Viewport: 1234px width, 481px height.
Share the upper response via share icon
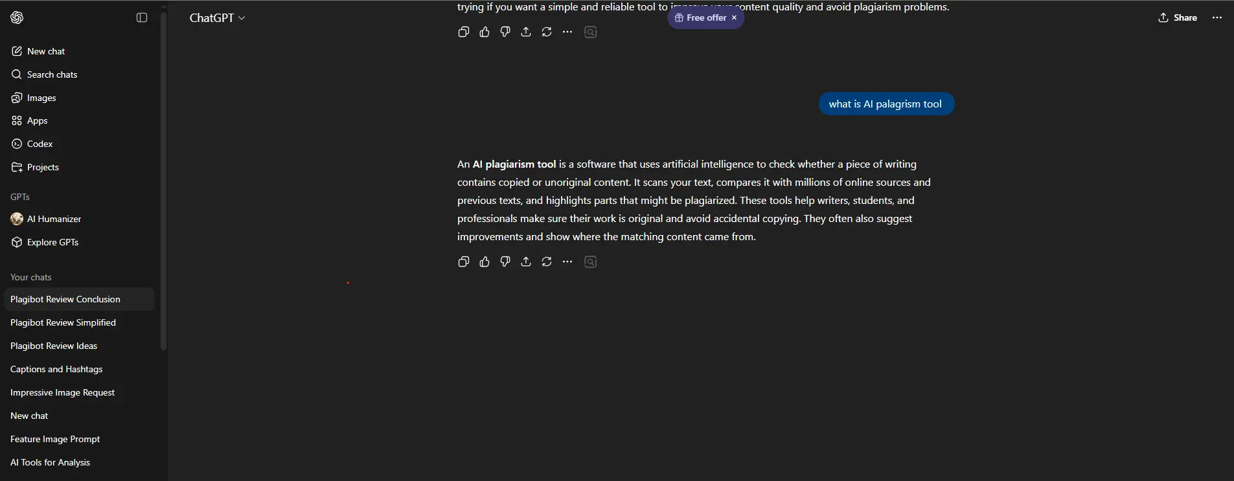click(x=526, y=32)
